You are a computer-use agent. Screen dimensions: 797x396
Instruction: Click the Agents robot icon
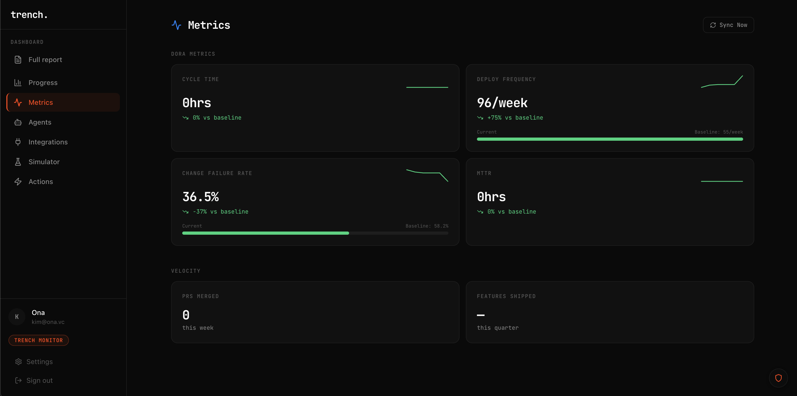pyautogui.click(x=18, y=122)
